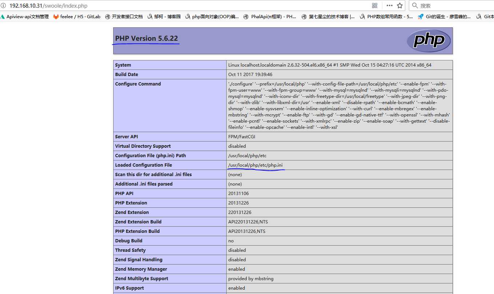Click the Debug Build value no
Screen dimensions: 494x294
click(x=231, y=241)
